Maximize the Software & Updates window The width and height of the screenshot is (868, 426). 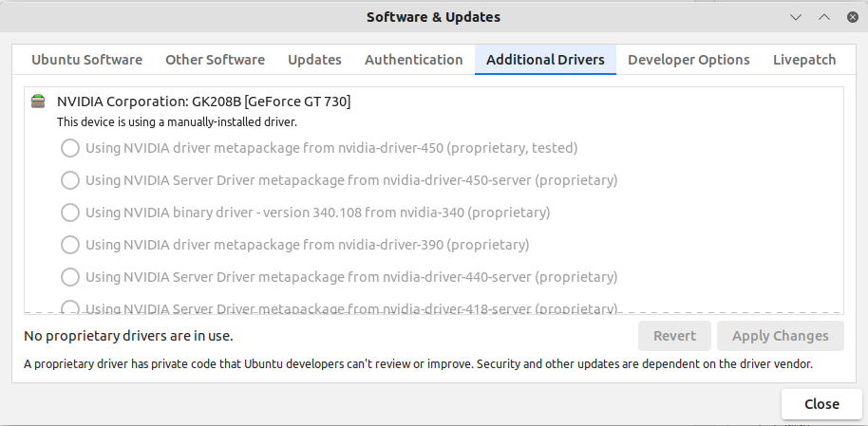[824, 17]
